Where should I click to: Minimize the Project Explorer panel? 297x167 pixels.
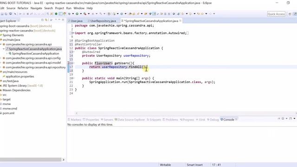pos(59,19)
